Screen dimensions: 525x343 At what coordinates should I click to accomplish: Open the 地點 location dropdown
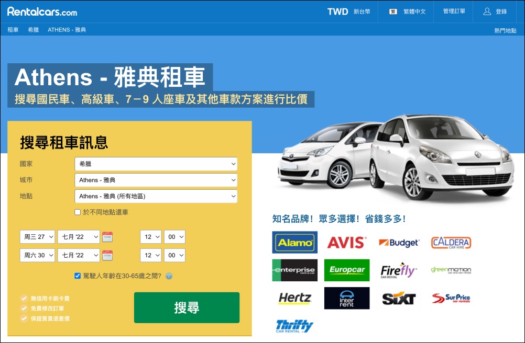click(156, 196)
